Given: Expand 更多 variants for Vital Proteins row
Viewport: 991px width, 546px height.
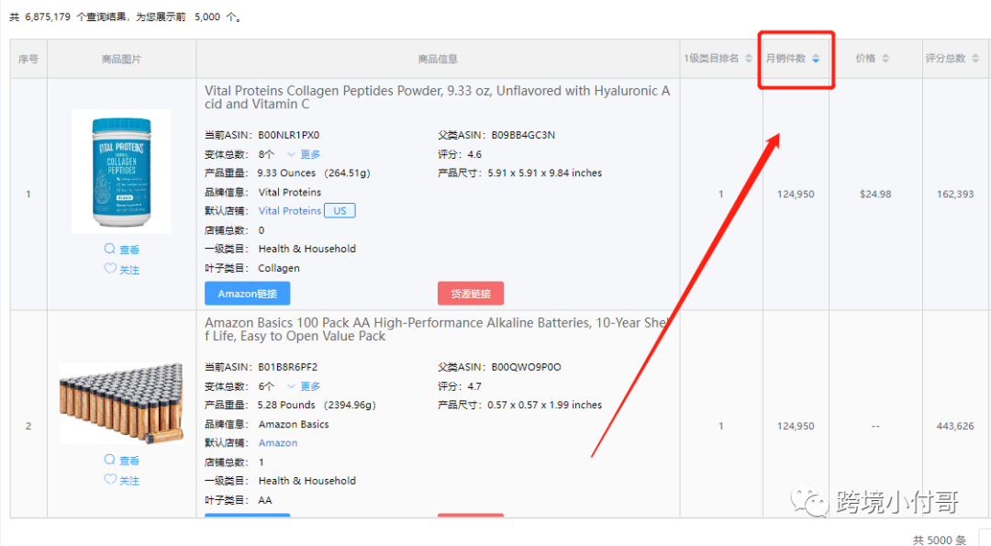Looking at the screenshot, I should (x=304, y=154).
